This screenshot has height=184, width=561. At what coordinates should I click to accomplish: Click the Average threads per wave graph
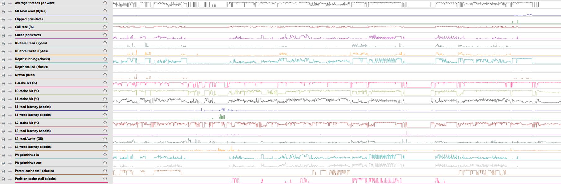(336, 4)
